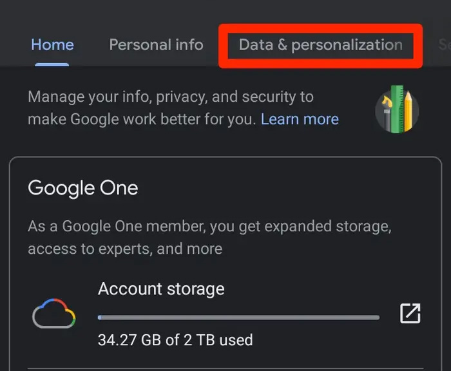
Task: Follow the Learn more link
Action: tap(300, 119)
